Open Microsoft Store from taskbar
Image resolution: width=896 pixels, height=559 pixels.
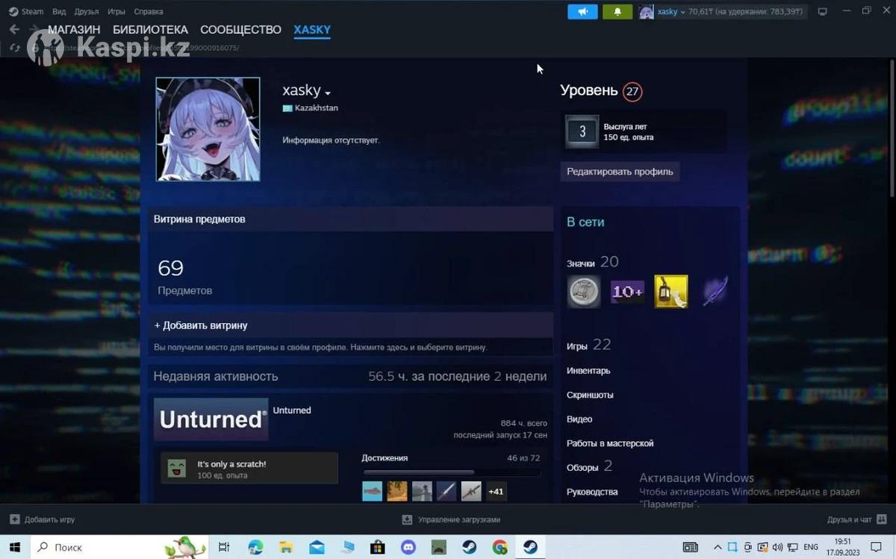coord(378,547)
